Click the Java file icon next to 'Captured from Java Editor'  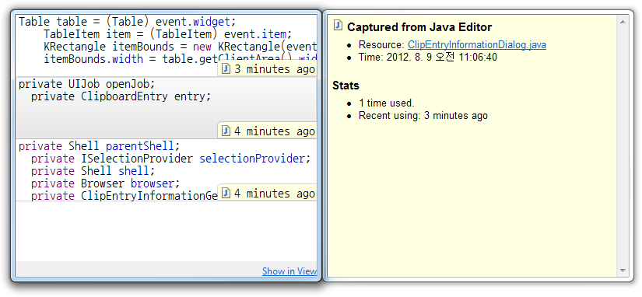339,26
